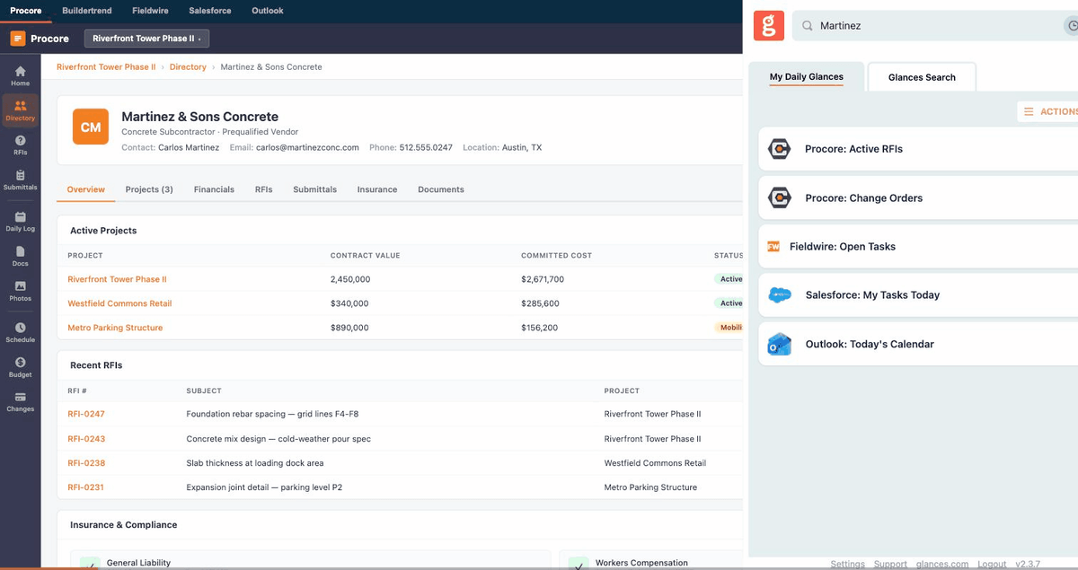Open RFI-0247 link
This screenshot has height=570, width=1078.
tap(86, 414)
